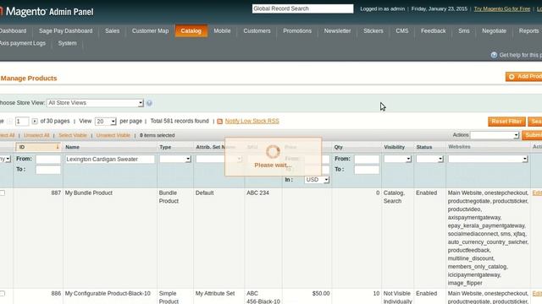Open the Customer Map menu
Screen dimensions: 542x304
point(151,31)
